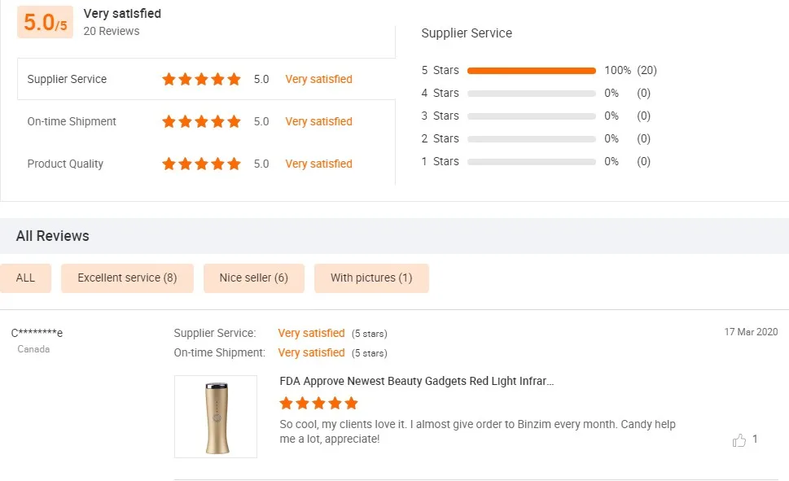Click the Supplier Service star rating icons
Viewport: 789px width, 481px height.
pyautogui.click(x=201, y=79)
